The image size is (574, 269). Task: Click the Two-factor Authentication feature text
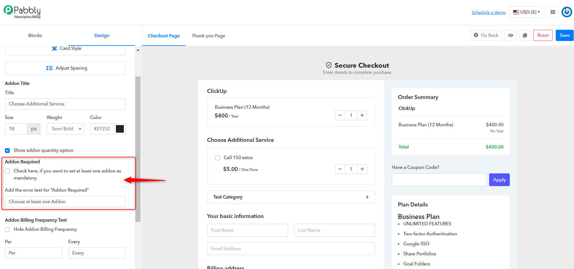(430, 234)
